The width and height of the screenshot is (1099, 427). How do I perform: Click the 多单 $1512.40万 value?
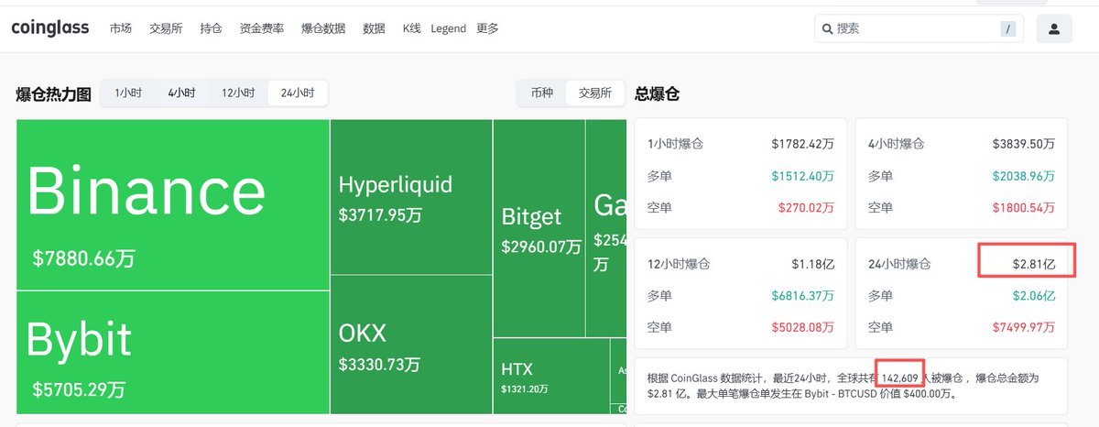pyautogui.click(x=802, y=175)
